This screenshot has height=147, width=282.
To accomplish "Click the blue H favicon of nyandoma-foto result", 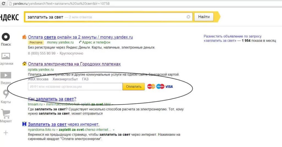I will (x=24, y=124).
